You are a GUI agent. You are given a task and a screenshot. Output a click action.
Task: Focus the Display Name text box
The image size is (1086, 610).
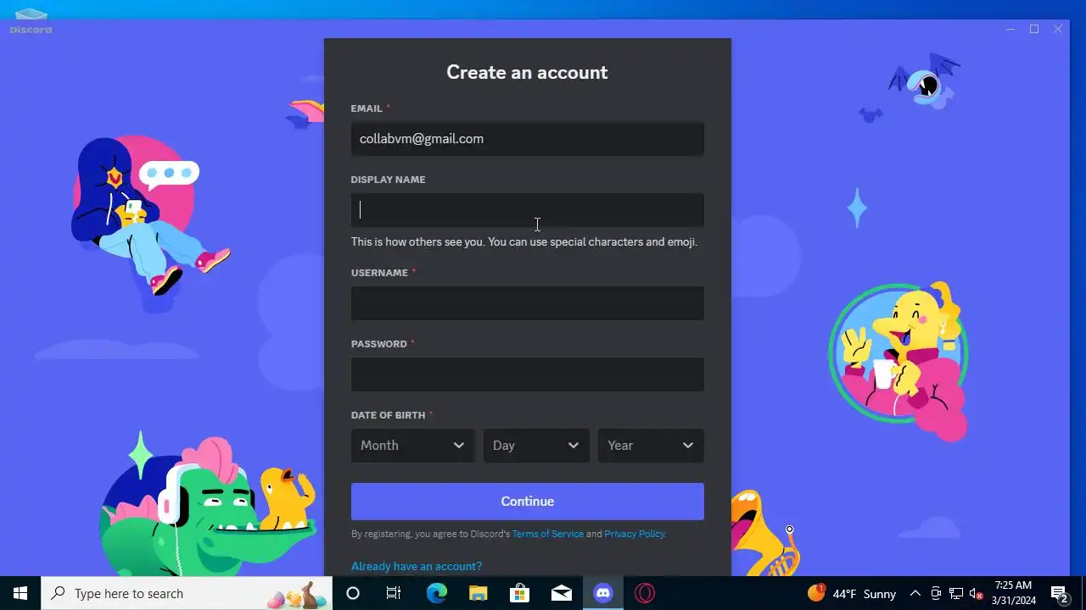point(527,210)
